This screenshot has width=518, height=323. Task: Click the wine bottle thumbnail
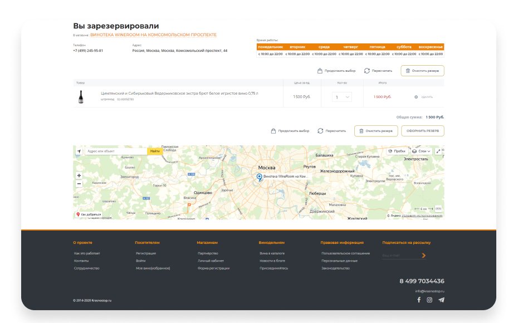tap(81, 97)
